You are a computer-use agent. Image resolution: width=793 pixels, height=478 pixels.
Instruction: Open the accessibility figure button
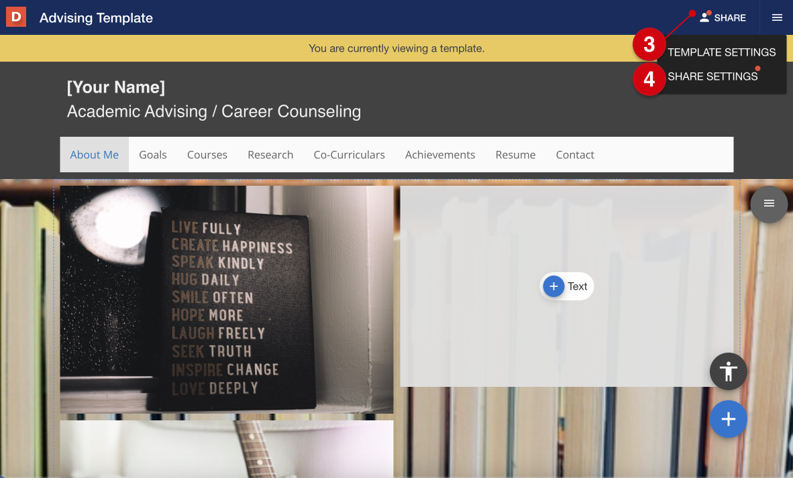coord(729,371)
